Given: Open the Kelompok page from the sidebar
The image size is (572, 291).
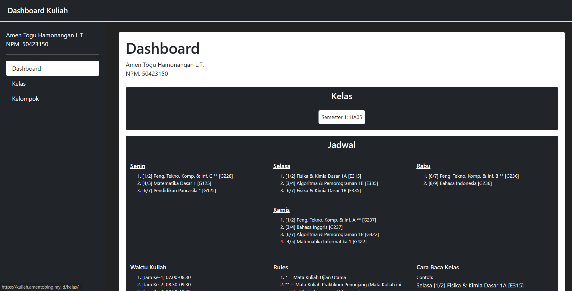Looking at the screenshot, I should (25, 99).
